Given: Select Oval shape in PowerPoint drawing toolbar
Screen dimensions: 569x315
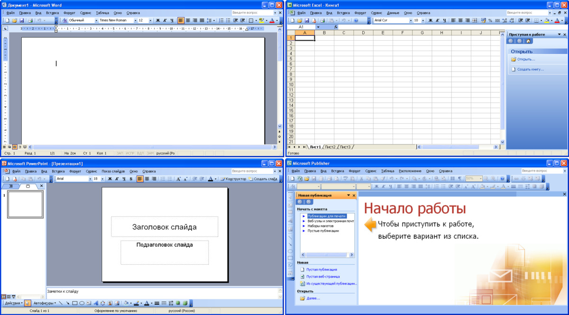Looking at the screenshot, I should 82,303.
